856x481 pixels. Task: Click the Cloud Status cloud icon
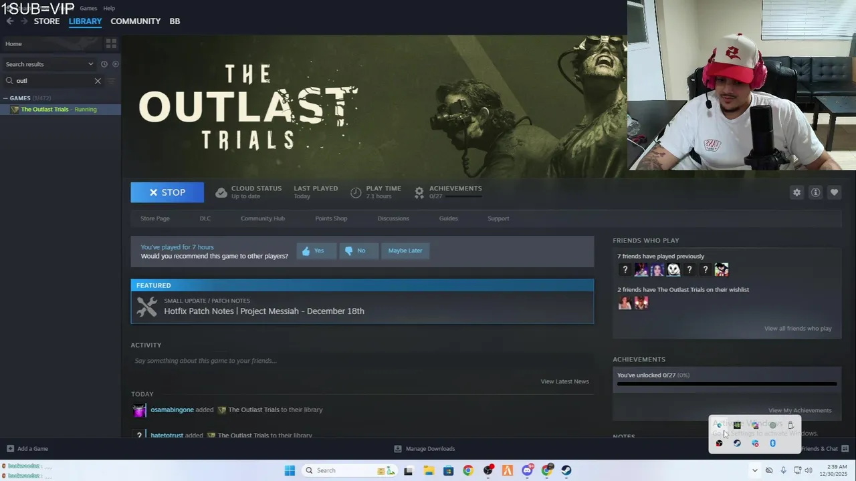221,192
